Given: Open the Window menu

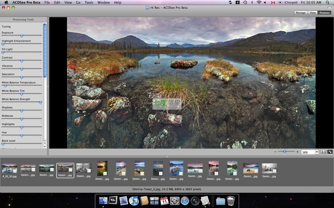Looking at the screenshot, I should (x=104, y=2).
